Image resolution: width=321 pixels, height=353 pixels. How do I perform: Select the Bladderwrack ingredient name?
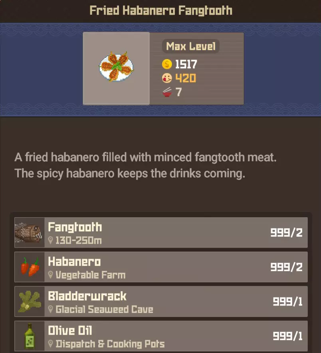pyautogui.click(x=87, y=296)
